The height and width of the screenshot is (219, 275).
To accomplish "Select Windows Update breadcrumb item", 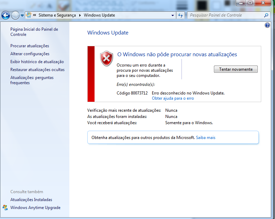I will click(99, 15).
